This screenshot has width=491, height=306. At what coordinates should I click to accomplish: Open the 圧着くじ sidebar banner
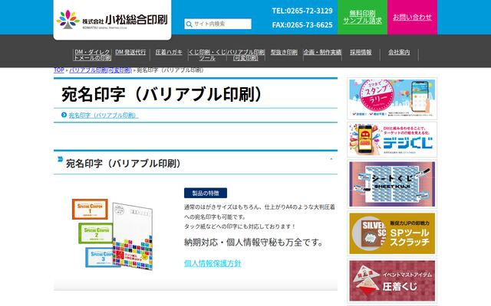[x=392, y=281]
